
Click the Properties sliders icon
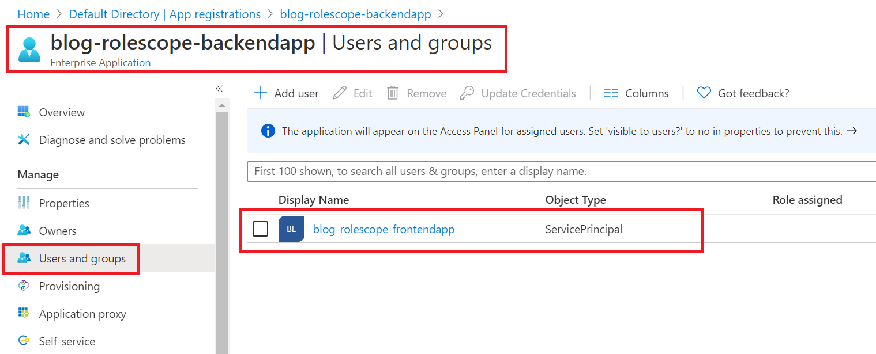click(24, 203)
